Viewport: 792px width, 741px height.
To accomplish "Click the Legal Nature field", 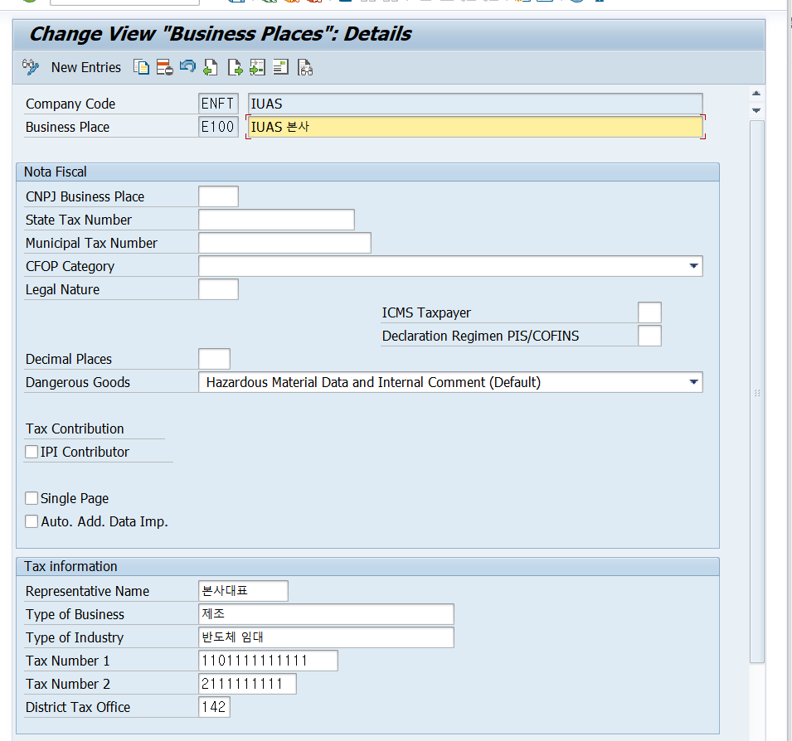I will (218, 289).
